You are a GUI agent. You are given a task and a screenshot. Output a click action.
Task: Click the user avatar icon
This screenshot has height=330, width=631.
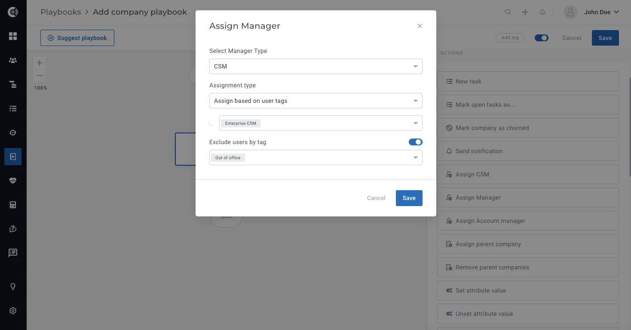point(570,12)
